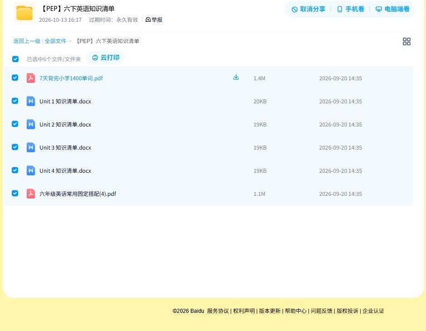
Task: Open the 服务协议 footer link
Action: coord(218,311)
